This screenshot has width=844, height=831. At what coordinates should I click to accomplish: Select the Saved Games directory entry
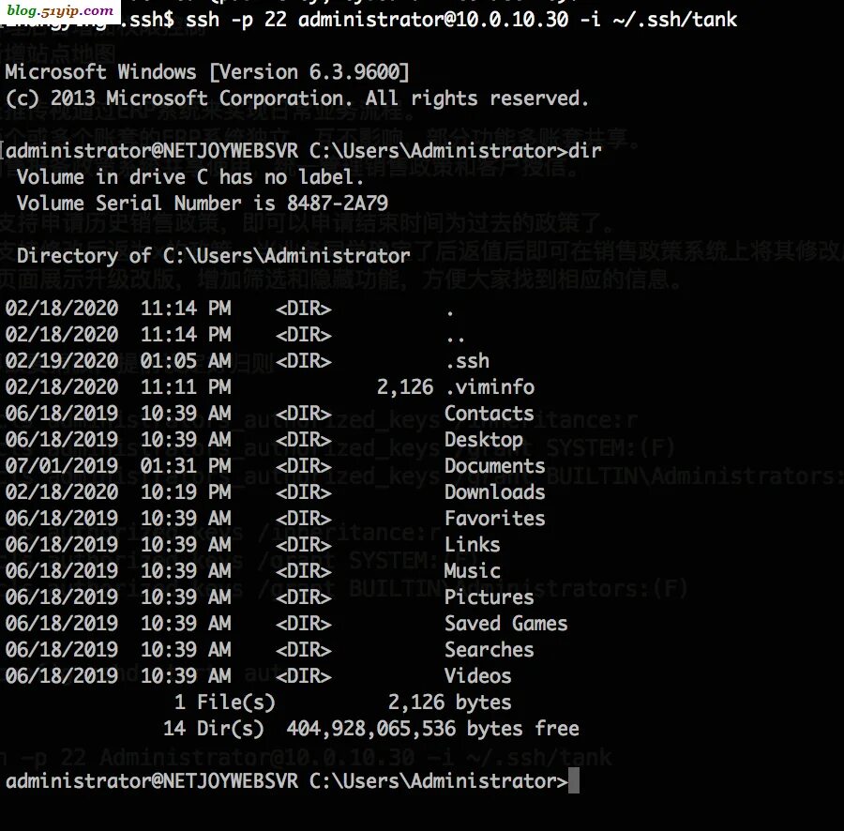coord(505,623)
